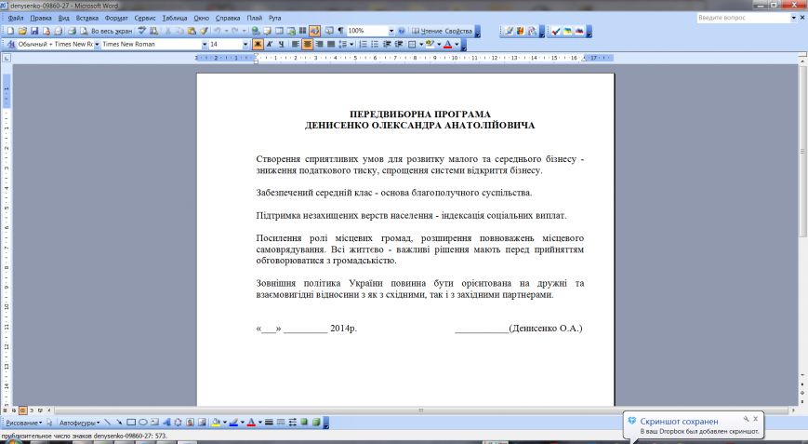Toggle italic (К) formatting
The width and height of the screenshot is (808, 444).
click(x=270, y=45)
